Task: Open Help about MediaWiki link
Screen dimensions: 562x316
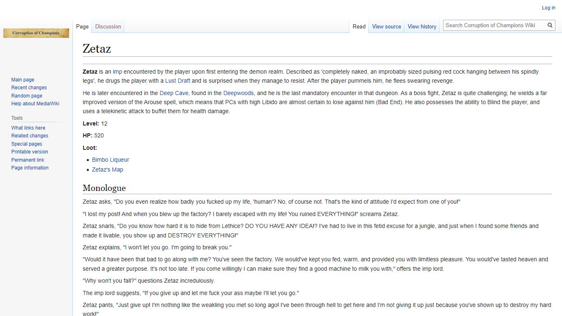Action: [x=35, y=104]
